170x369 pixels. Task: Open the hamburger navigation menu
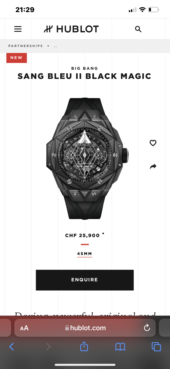pyautogui.click(x=18, y=29)
